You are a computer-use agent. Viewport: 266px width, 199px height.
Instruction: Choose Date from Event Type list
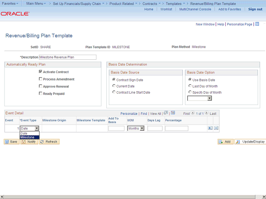point(30,133)
